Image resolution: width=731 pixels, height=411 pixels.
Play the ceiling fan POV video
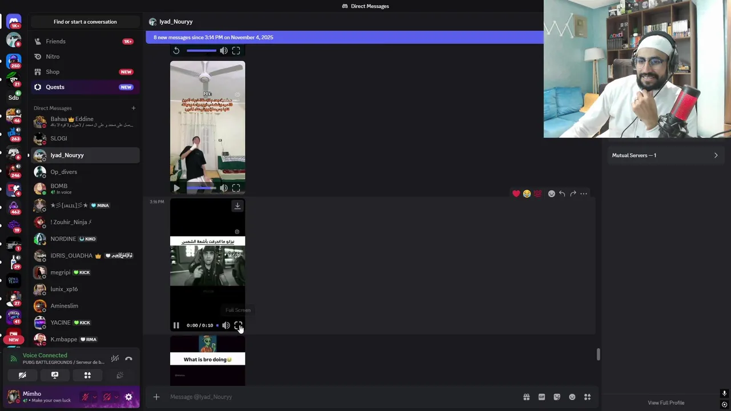(x=176, y=188)
